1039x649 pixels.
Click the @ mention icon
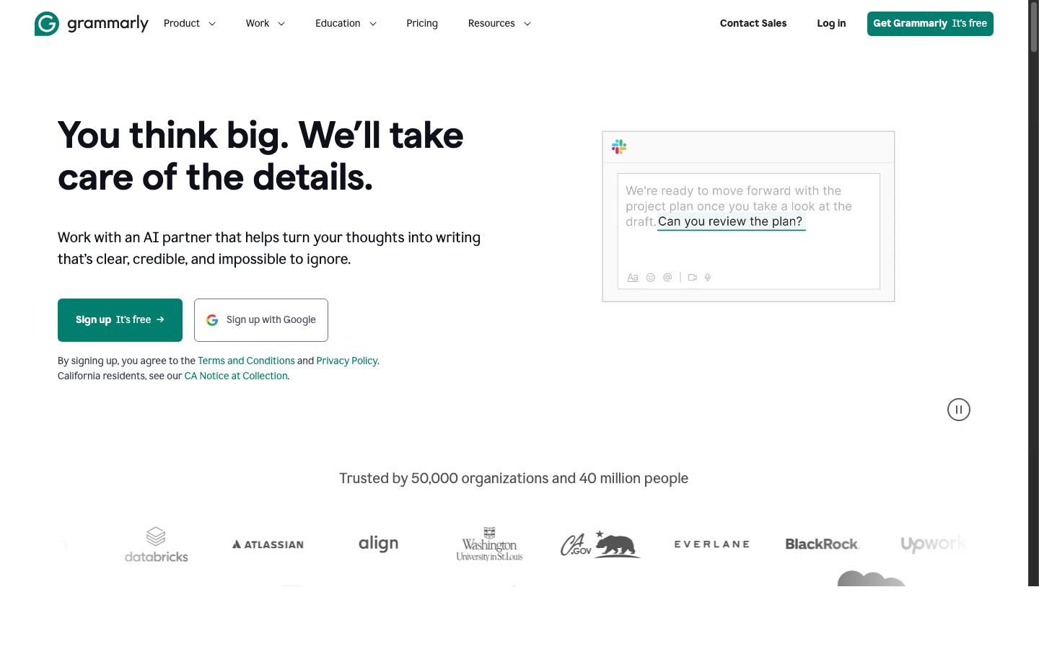coord(667,277)
